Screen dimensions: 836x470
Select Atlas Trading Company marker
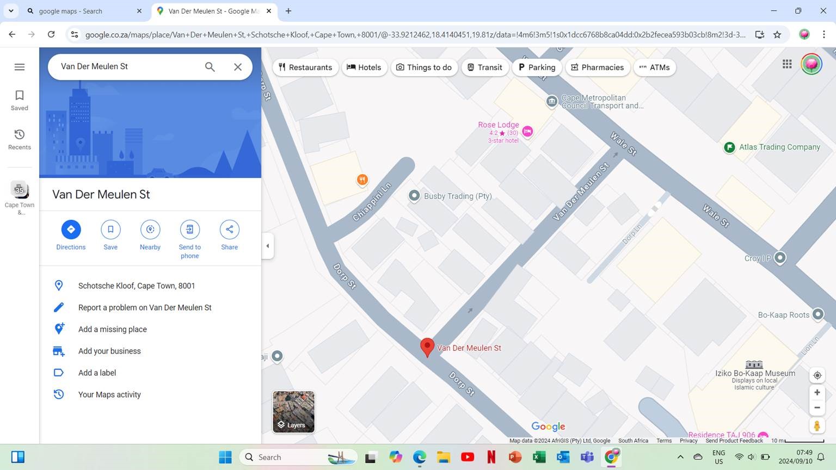click(x=729, y=147)
